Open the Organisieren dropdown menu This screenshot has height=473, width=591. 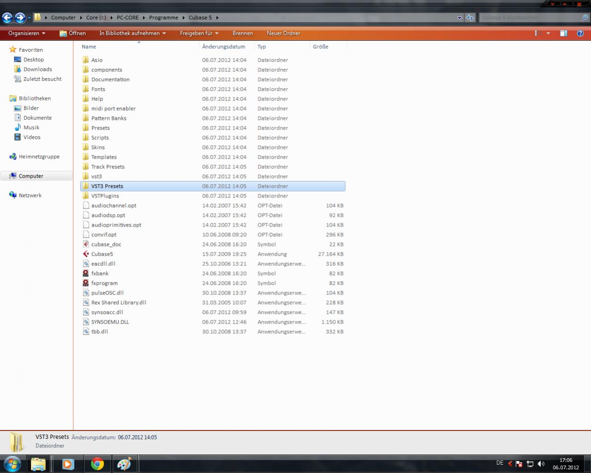pyautogui.click(x=27, y=33)
